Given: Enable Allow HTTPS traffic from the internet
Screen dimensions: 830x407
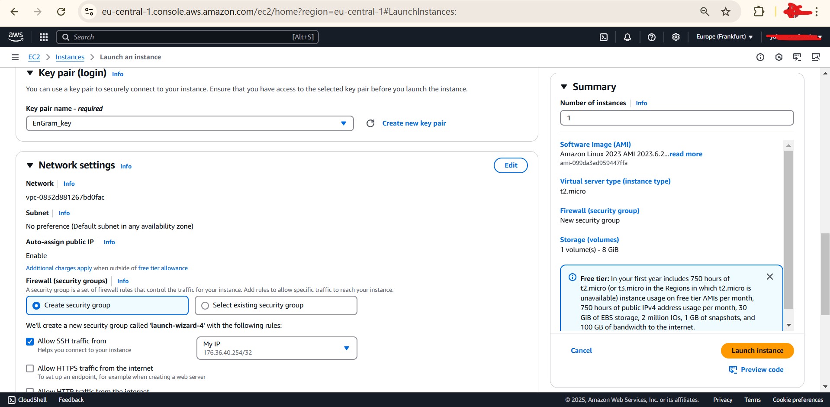Looking at the screenshot, I should tap(30, 368).
